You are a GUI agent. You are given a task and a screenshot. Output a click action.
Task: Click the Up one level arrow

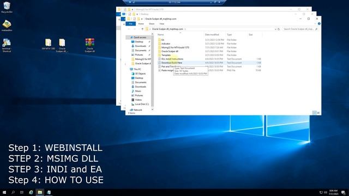click(142, 29)
